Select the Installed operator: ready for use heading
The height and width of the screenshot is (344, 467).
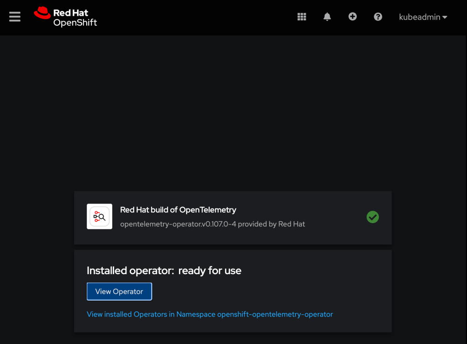pos(164,271)
